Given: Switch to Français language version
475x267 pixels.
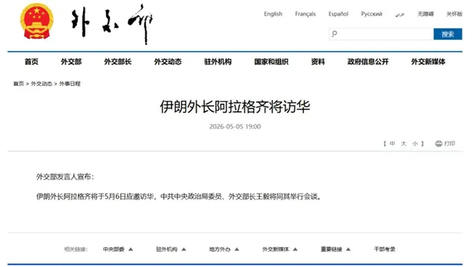Looking at the screenshot, I should tap(305, 14).
